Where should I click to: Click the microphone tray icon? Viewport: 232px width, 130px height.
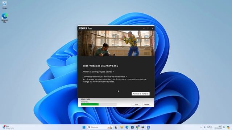[204, 127]
